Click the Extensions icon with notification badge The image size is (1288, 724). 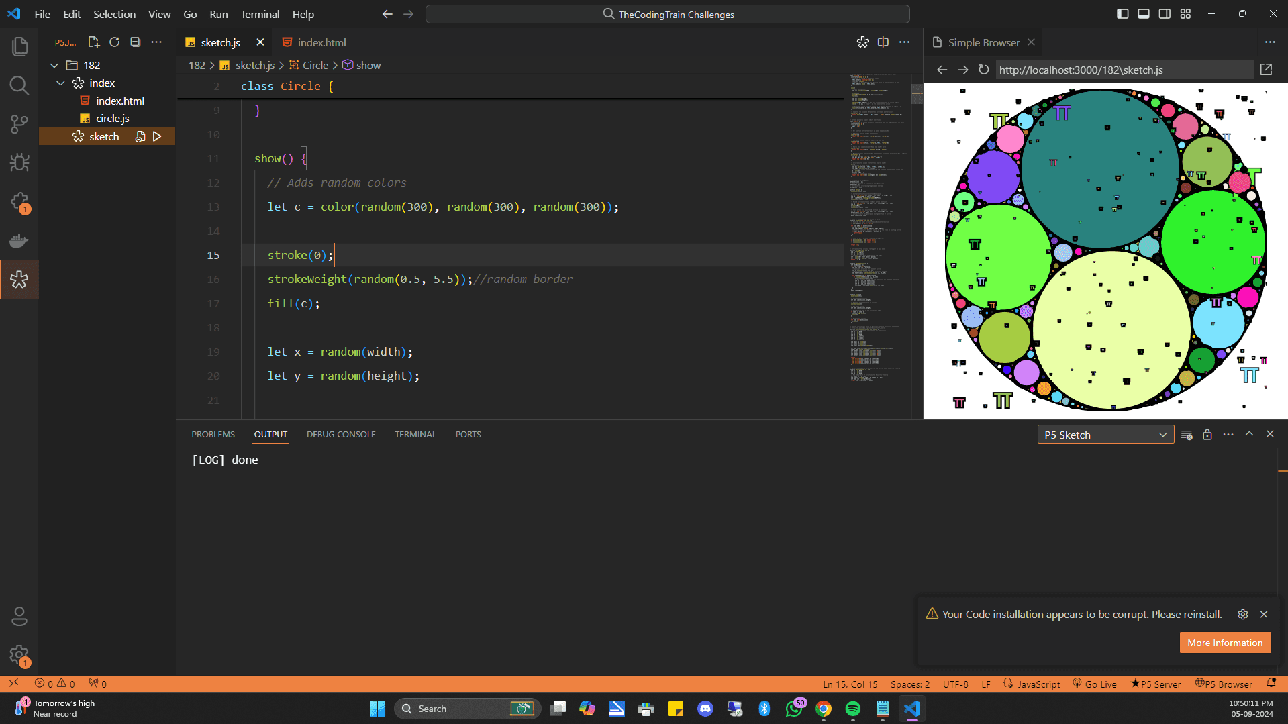pyautogui.click(x=19, y=201)
